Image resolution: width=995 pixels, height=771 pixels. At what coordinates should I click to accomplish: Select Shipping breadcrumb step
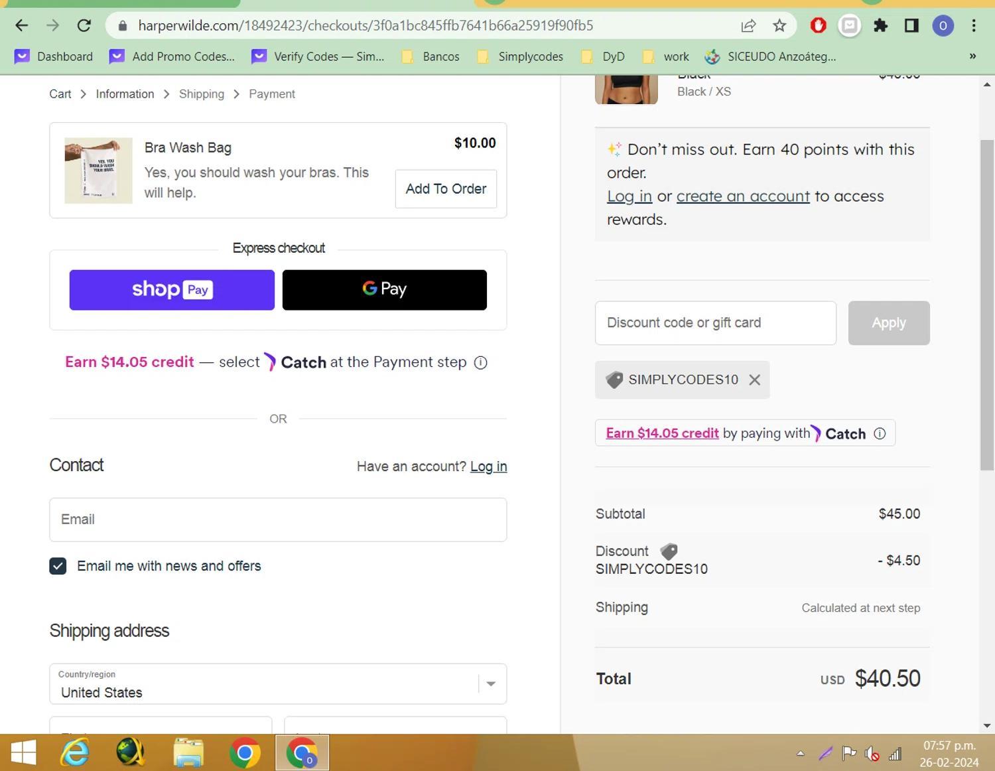point(202,94)
